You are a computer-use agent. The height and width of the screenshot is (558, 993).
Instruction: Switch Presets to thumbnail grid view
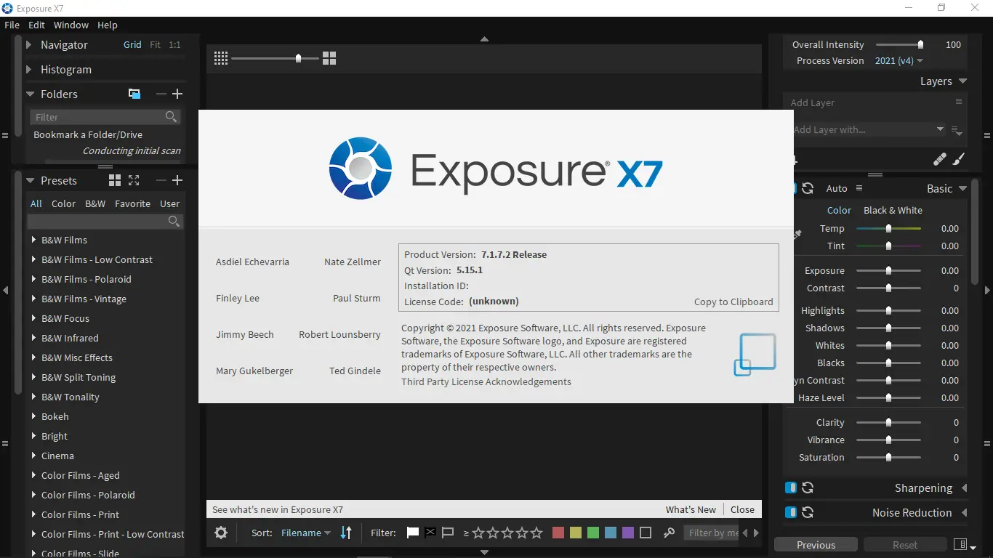coord(115,180)
